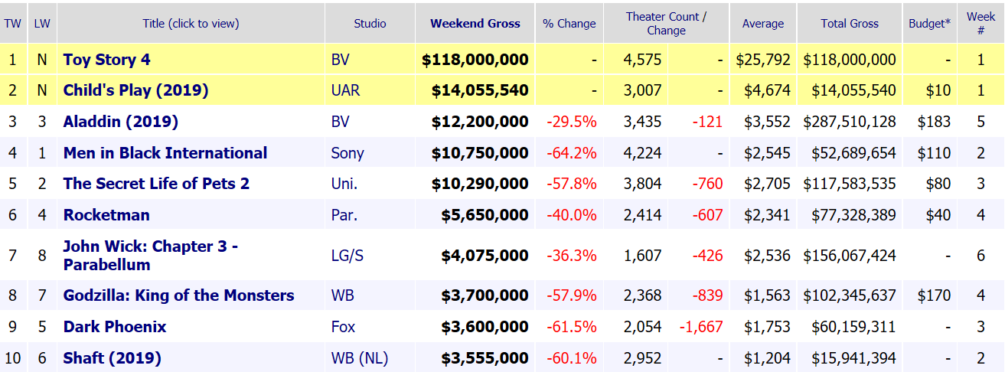1005x372 pixels.
Task: Open the Shaft (2019) movie page
Action: [x=112, y=358]
